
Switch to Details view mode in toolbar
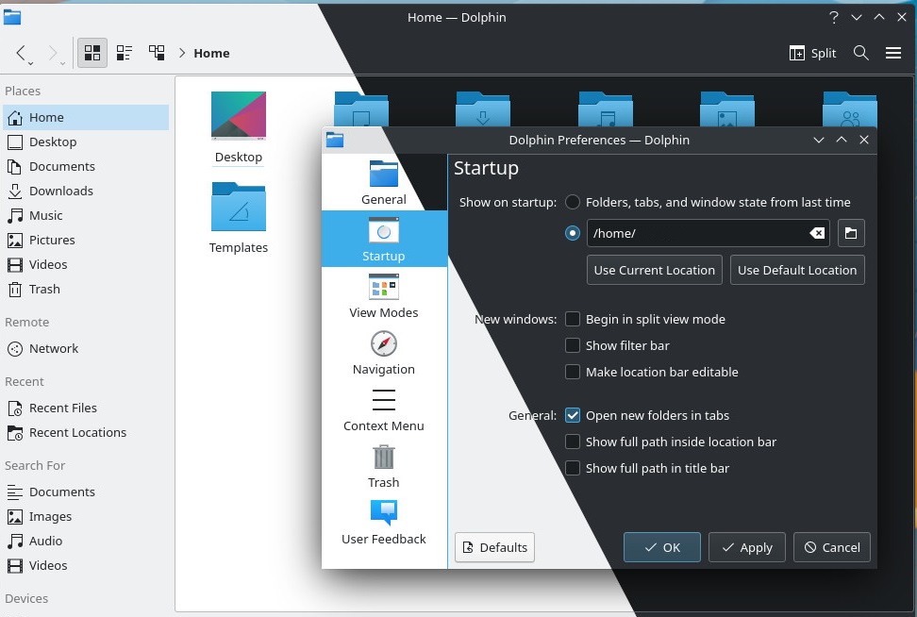[157, 53]
